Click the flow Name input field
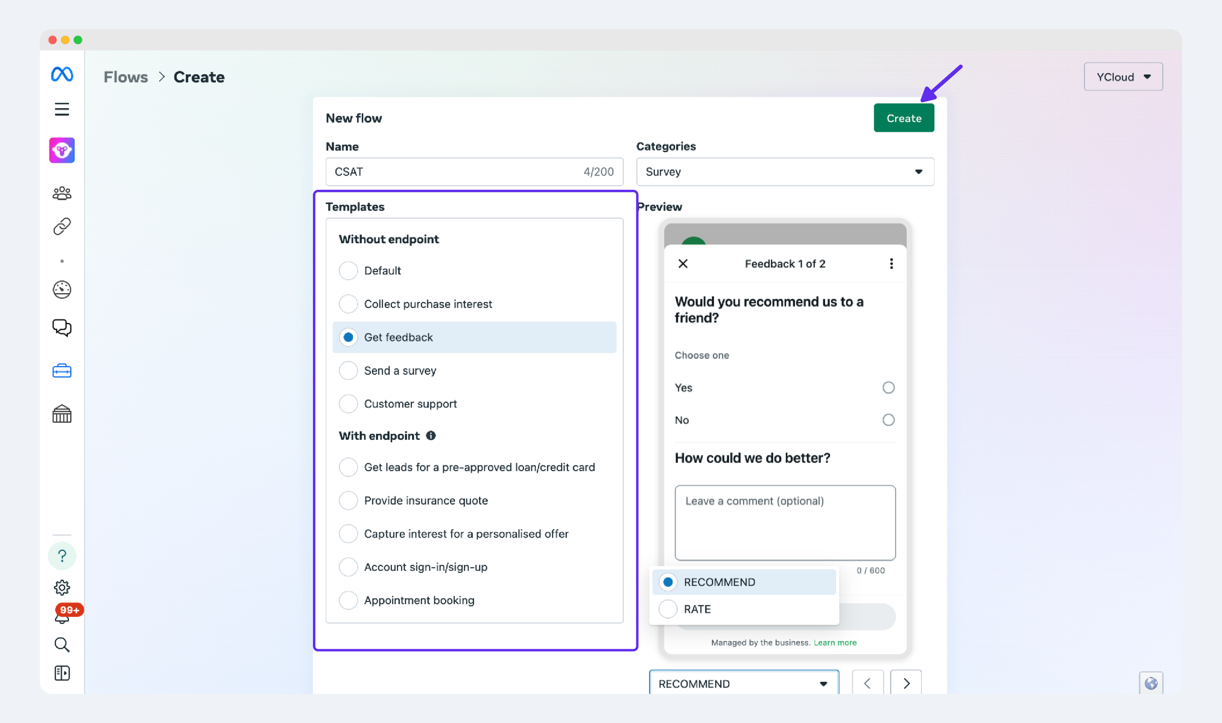 coord(456,172)
